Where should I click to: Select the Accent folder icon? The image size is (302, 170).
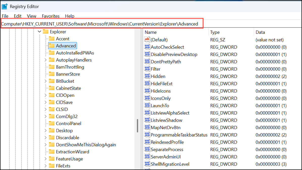[x=52, y=39]
